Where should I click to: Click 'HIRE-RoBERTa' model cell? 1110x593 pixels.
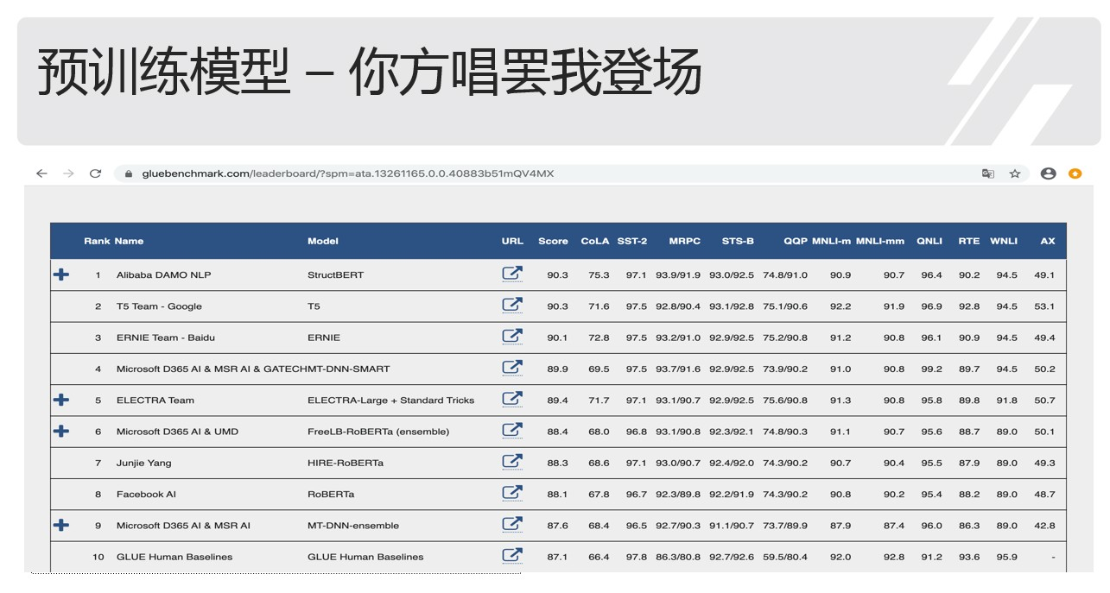[346, 463]
